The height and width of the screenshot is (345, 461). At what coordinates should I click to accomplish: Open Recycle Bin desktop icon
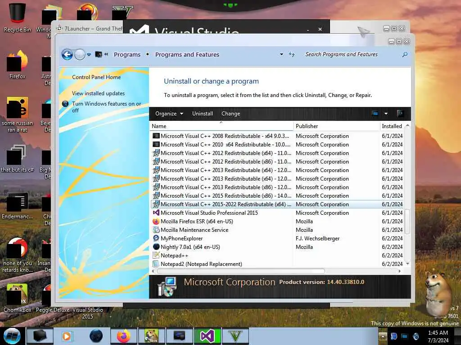tap(18, 18)
